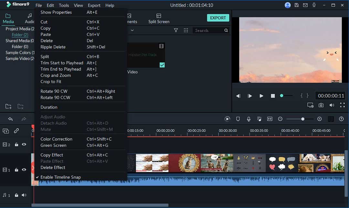Lock video track 1 padlock
The width and height of the screenshot is (349, 208).
16,170
